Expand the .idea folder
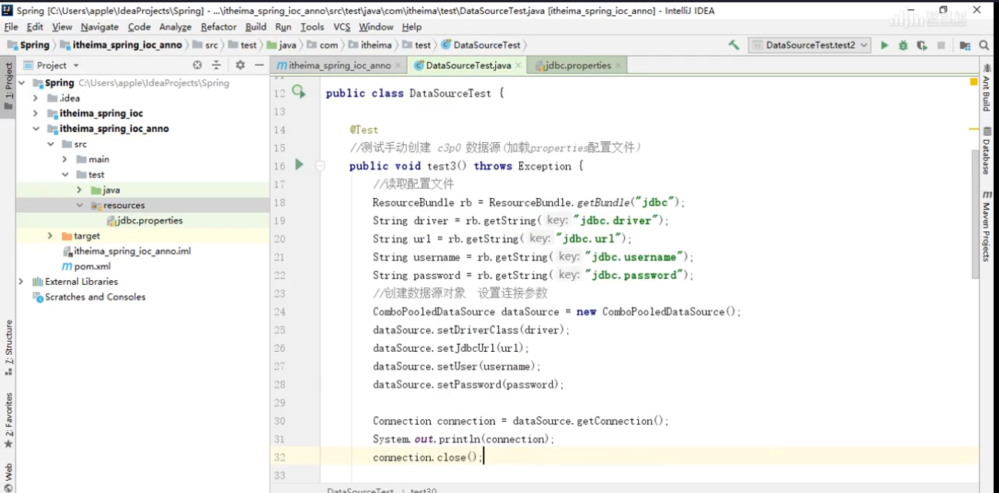This screenshot has height=493, width=999. [35, 98]
